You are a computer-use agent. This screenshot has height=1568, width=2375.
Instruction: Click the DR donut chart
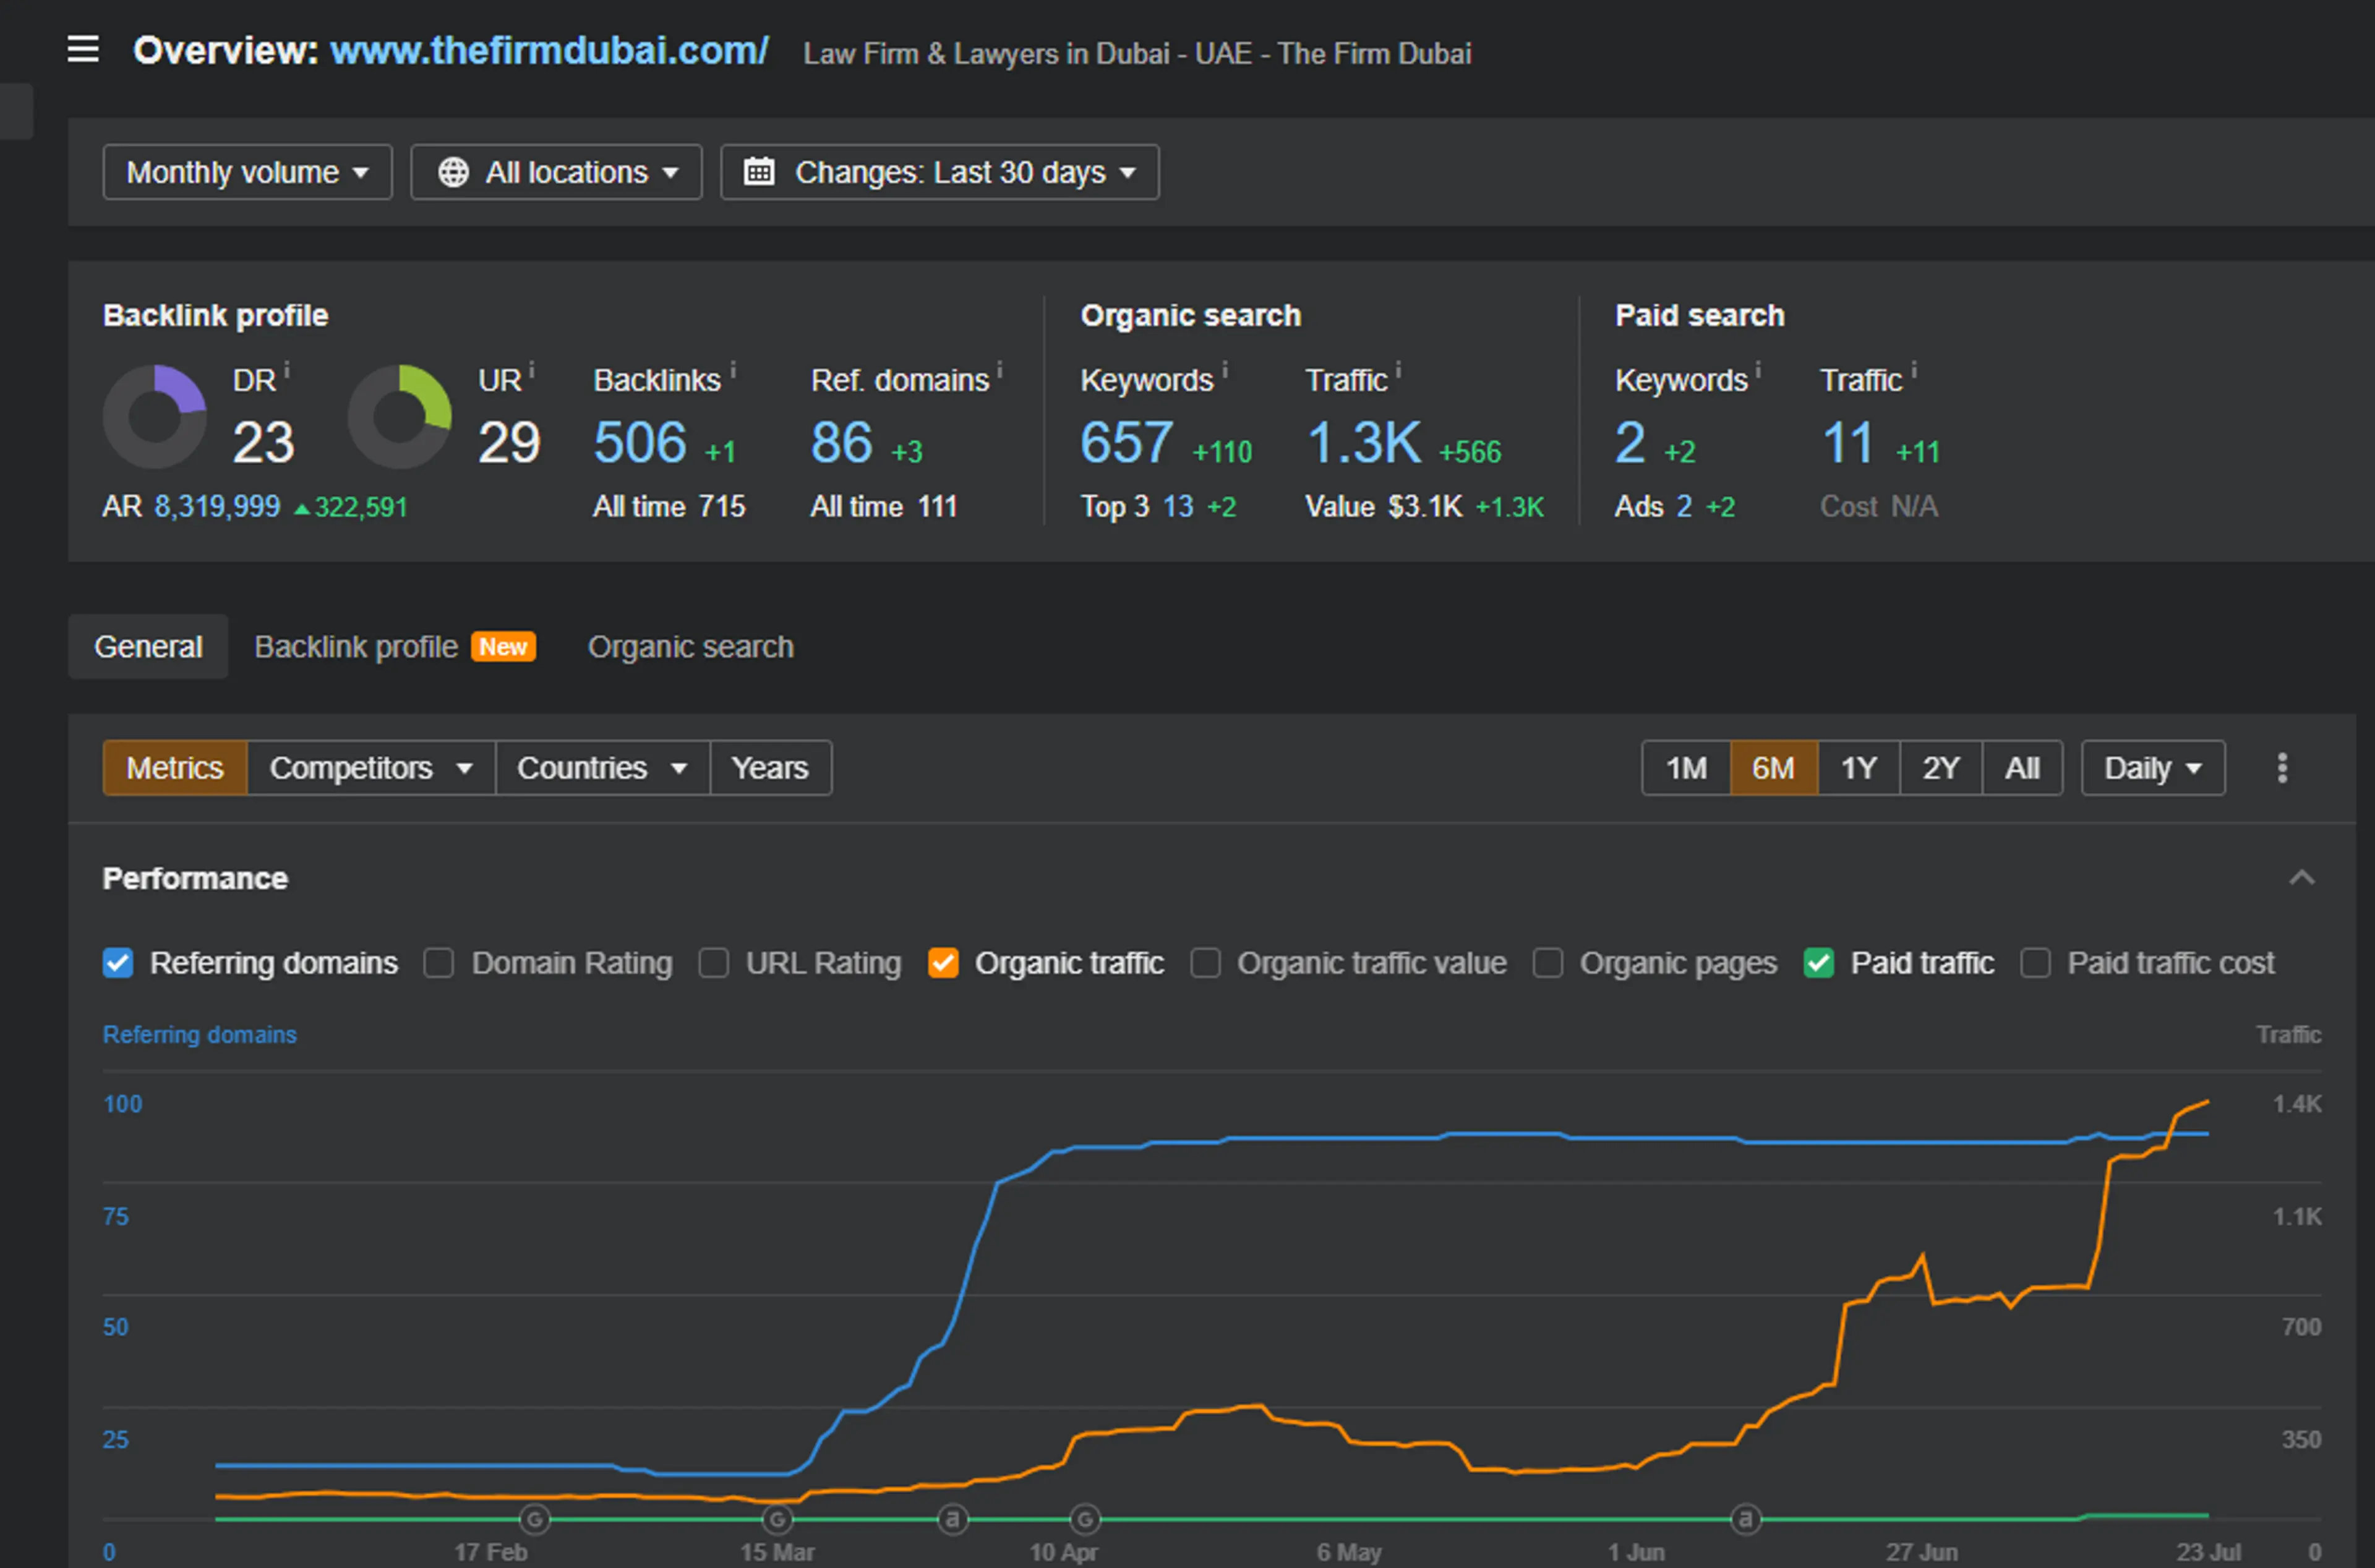155,417
